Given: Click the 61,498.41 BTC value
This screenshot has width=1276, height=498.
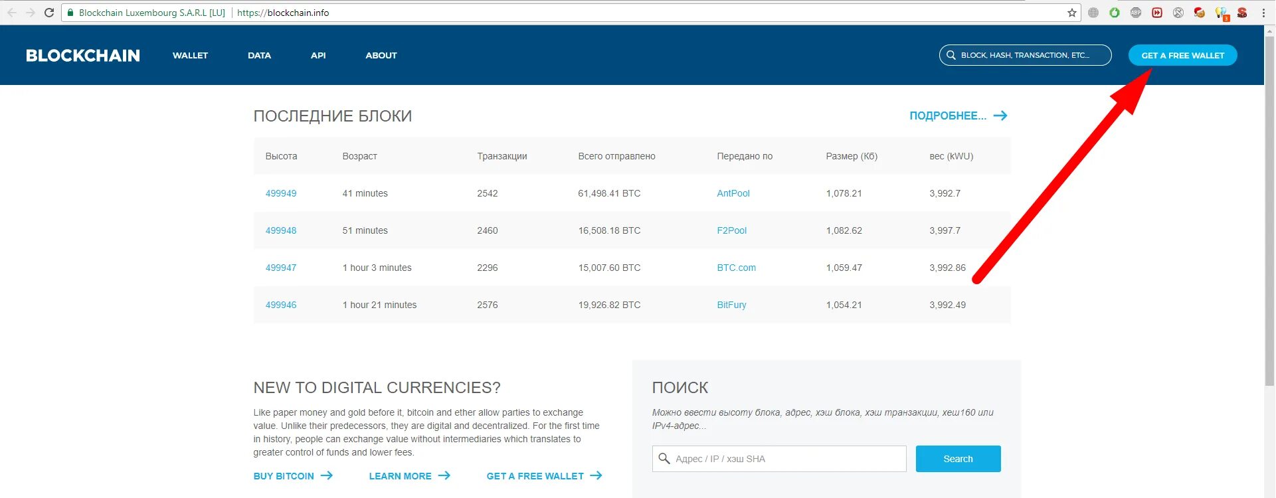Looking at the screenshot, I should point(609,193).
